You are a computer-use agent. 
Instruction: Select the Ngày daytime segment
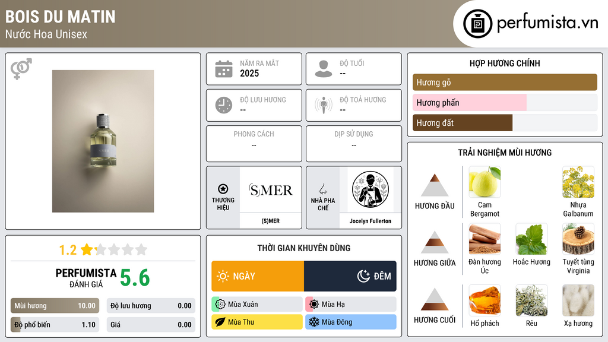[258, 276]
